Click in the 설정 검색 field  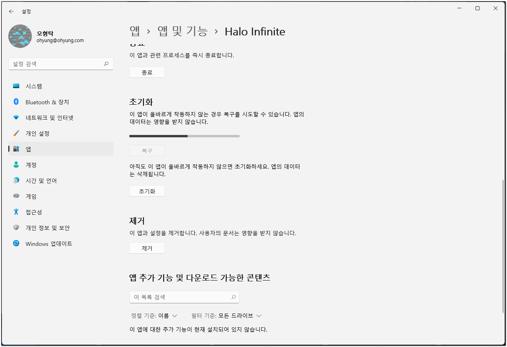coord(61,64)
